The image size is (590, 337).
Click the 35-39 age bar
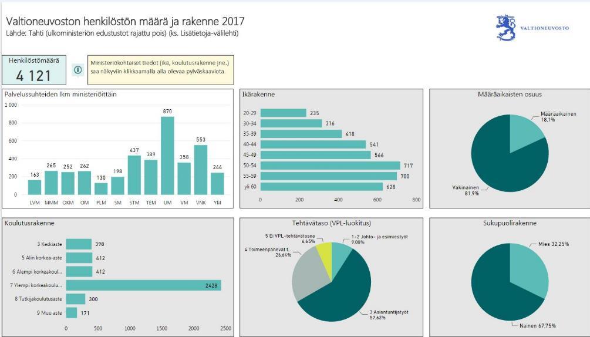click(x=301, y=134)
